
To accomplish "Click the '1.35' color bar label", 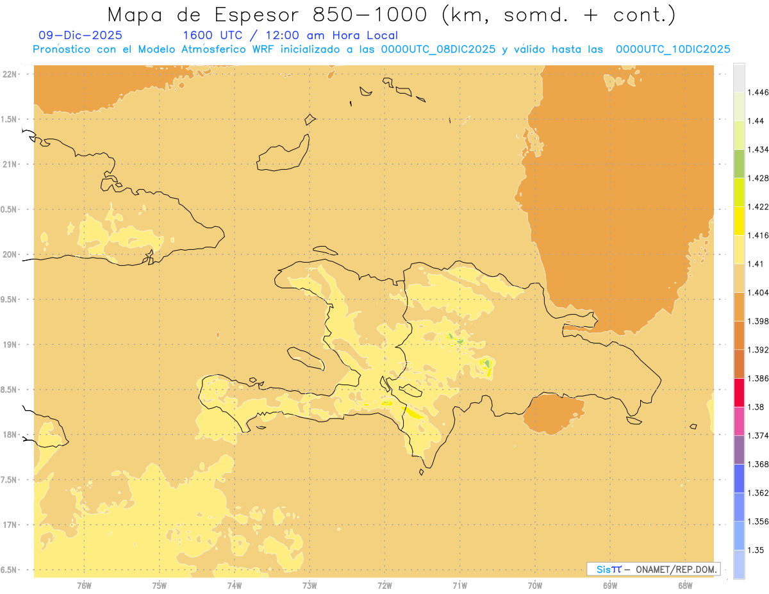I will tap(756, 550).
